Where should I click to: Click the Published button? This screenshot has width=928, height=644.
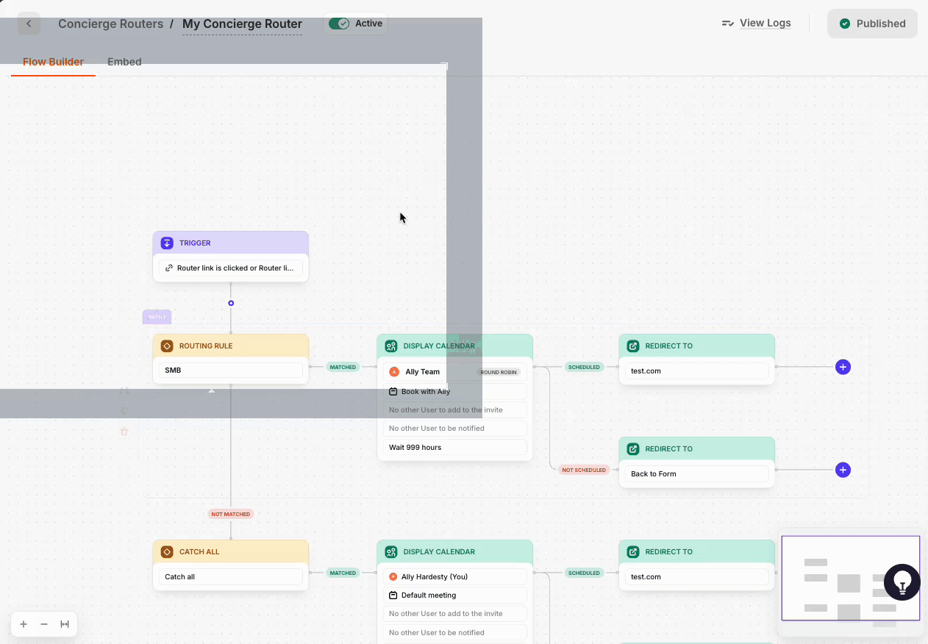872,24
